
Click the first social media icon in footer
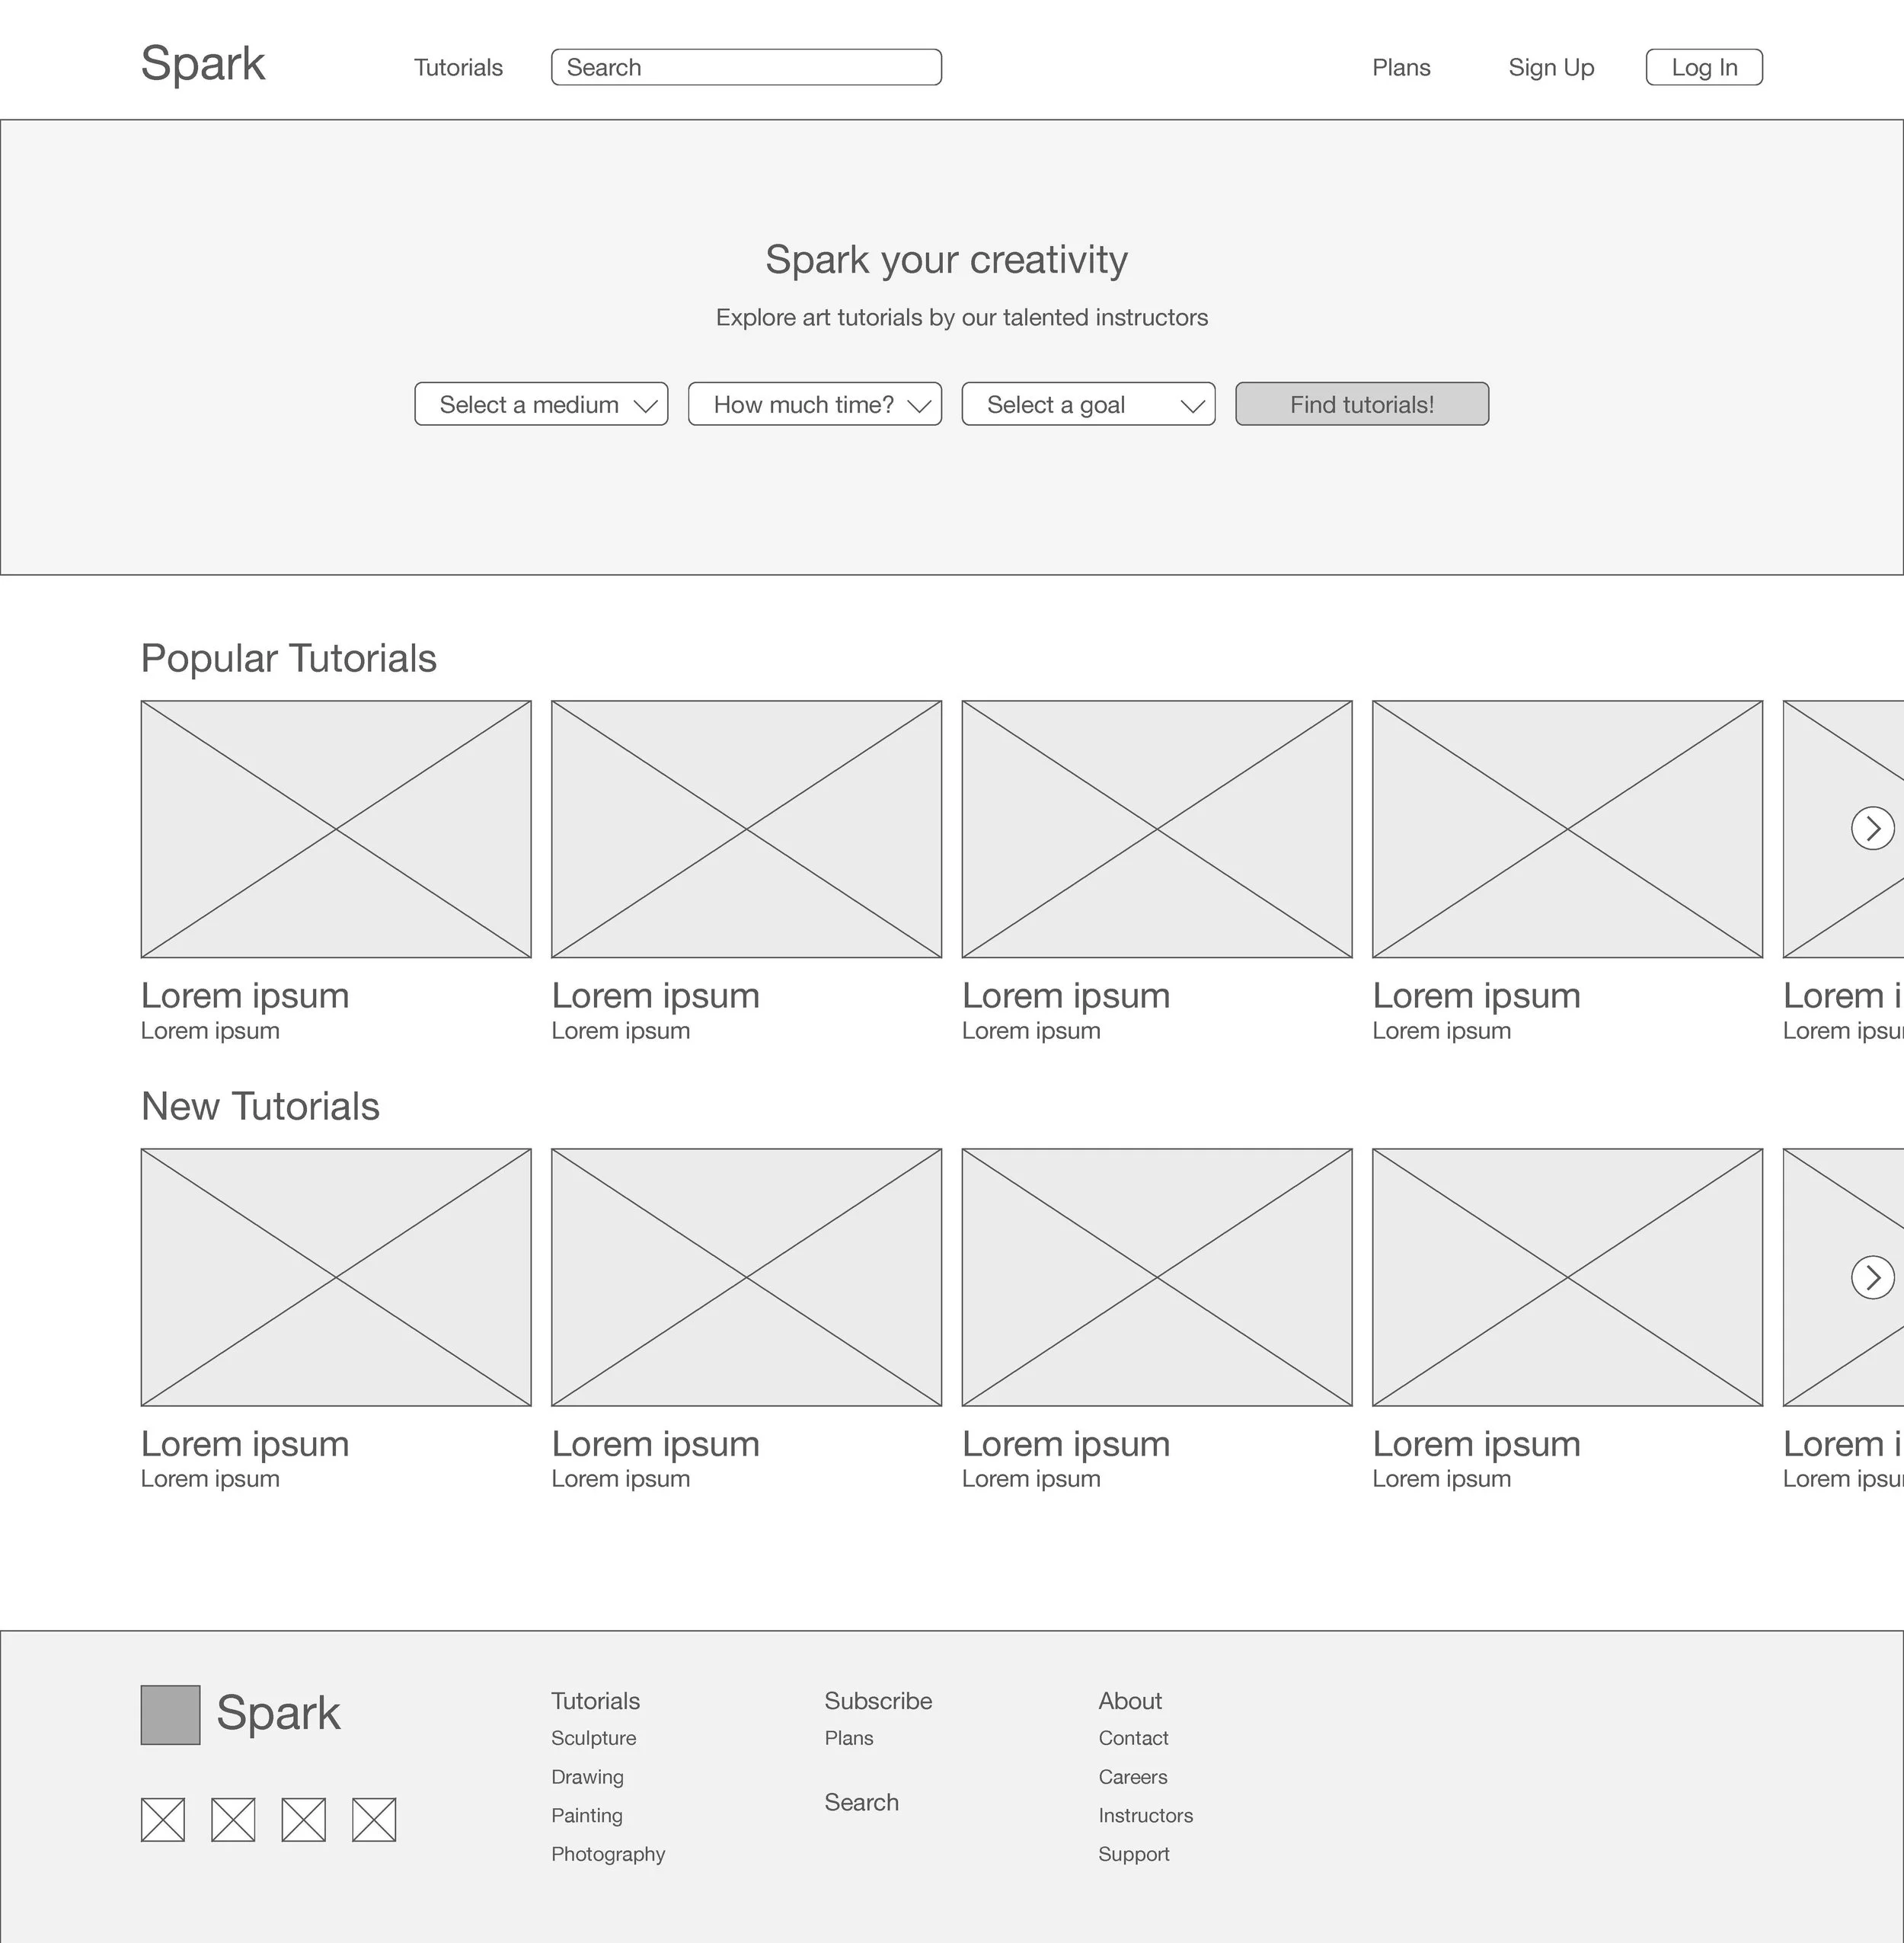click(163, 1819)
